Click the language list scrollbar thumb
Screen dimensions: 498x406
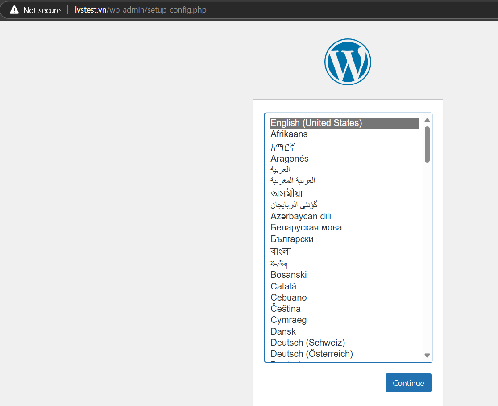[x=427, y=145]
